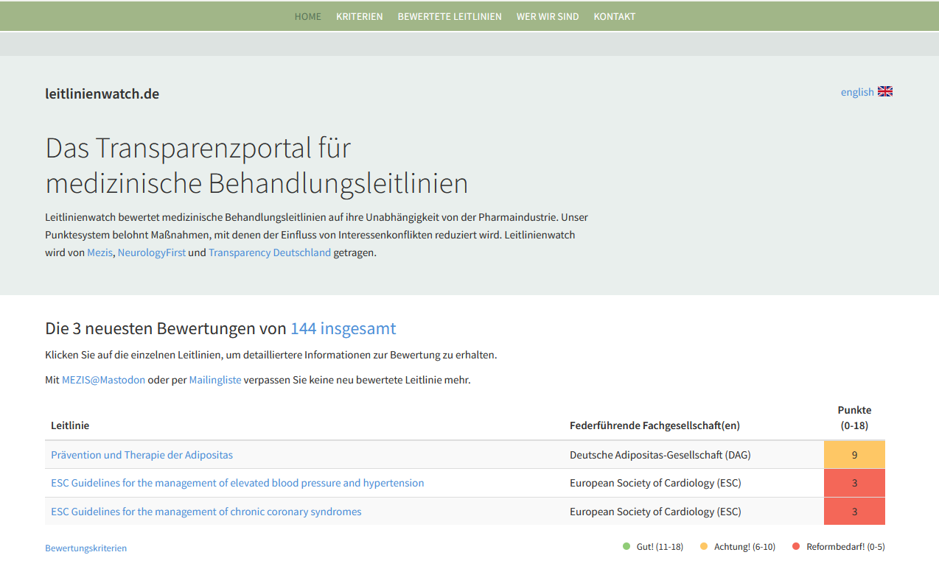This screenshot has width=939, height=580.
Task: Open the KONTAKT page
Action: tap(614, 16)
